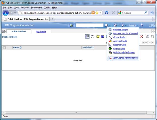Open IBM Cognos Administration link

pyautogui.click(x=125, y=58)
